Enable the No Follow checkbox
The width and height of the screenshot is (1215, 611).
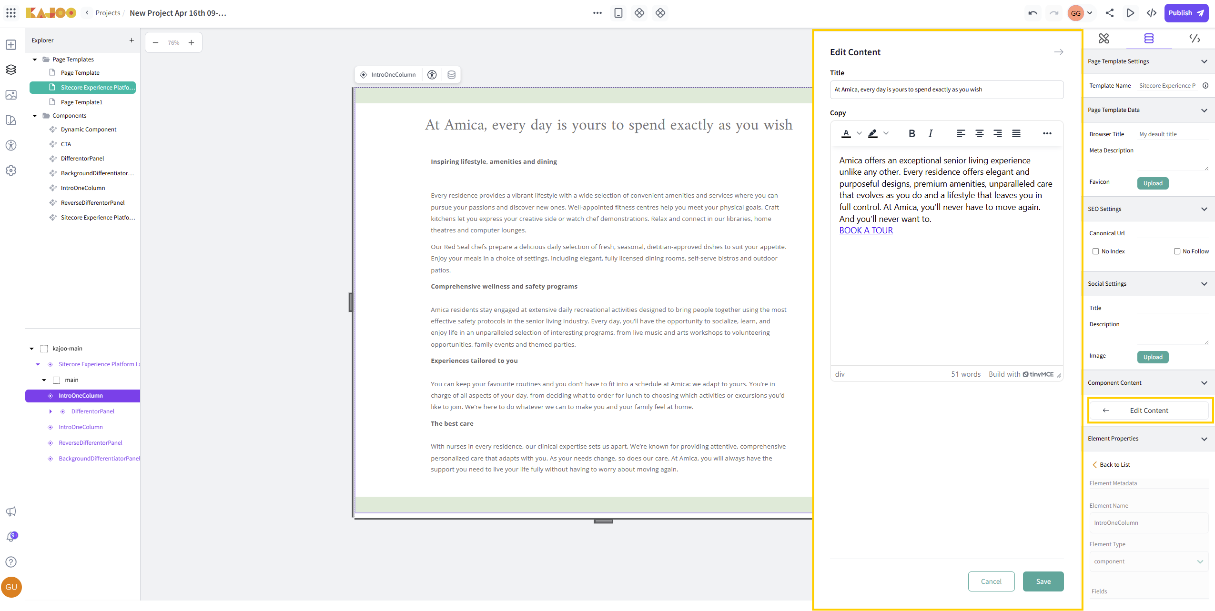pos(1177,251)
